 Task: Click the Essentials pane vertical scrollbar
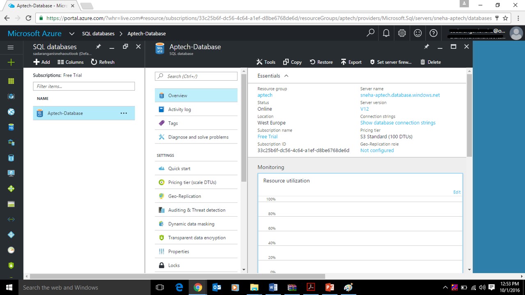(x=470, y=115)
